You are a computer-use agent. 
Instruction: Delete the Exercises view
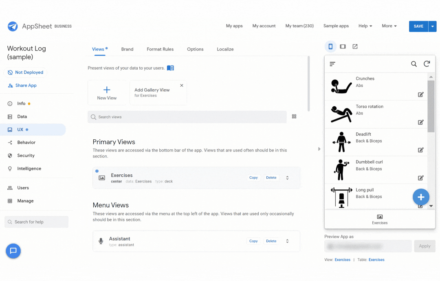[271, 178]
